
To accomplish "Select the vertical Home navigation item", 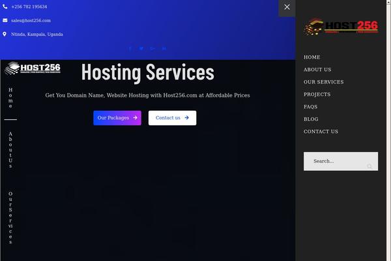I will (x=10, y=98).
